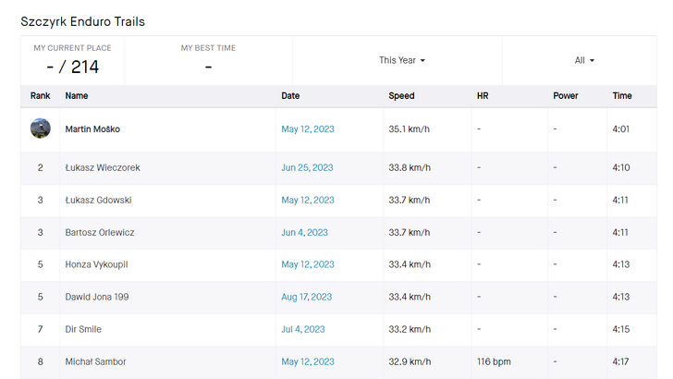Open the May 12, 2023 activity of Martin Moško
This screenshot has height=379, width=673.
[x=308, y=129]
